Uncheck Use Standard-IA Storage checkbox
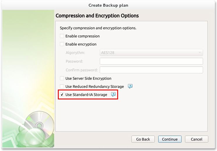Viewport: 217px width, 151px height. 62,95
